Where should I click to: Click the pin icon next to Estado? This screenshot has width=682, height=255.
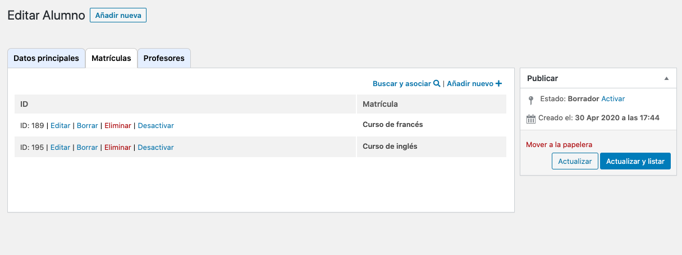point(532,100)
